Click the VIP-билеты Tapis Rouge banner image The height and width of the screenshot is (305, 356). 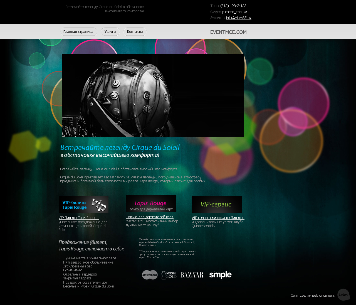point(83,205)
